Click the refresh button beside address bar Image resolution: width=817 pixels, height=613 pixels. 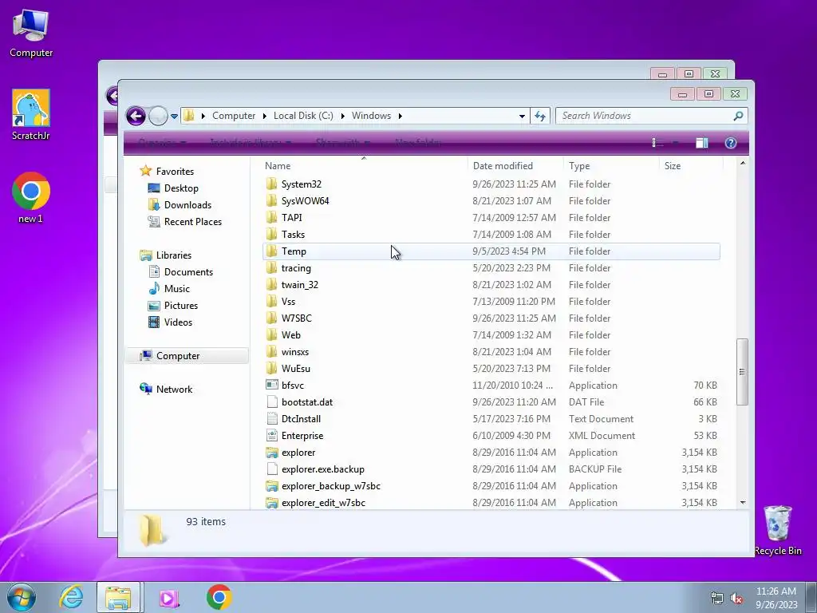[540, 116]
